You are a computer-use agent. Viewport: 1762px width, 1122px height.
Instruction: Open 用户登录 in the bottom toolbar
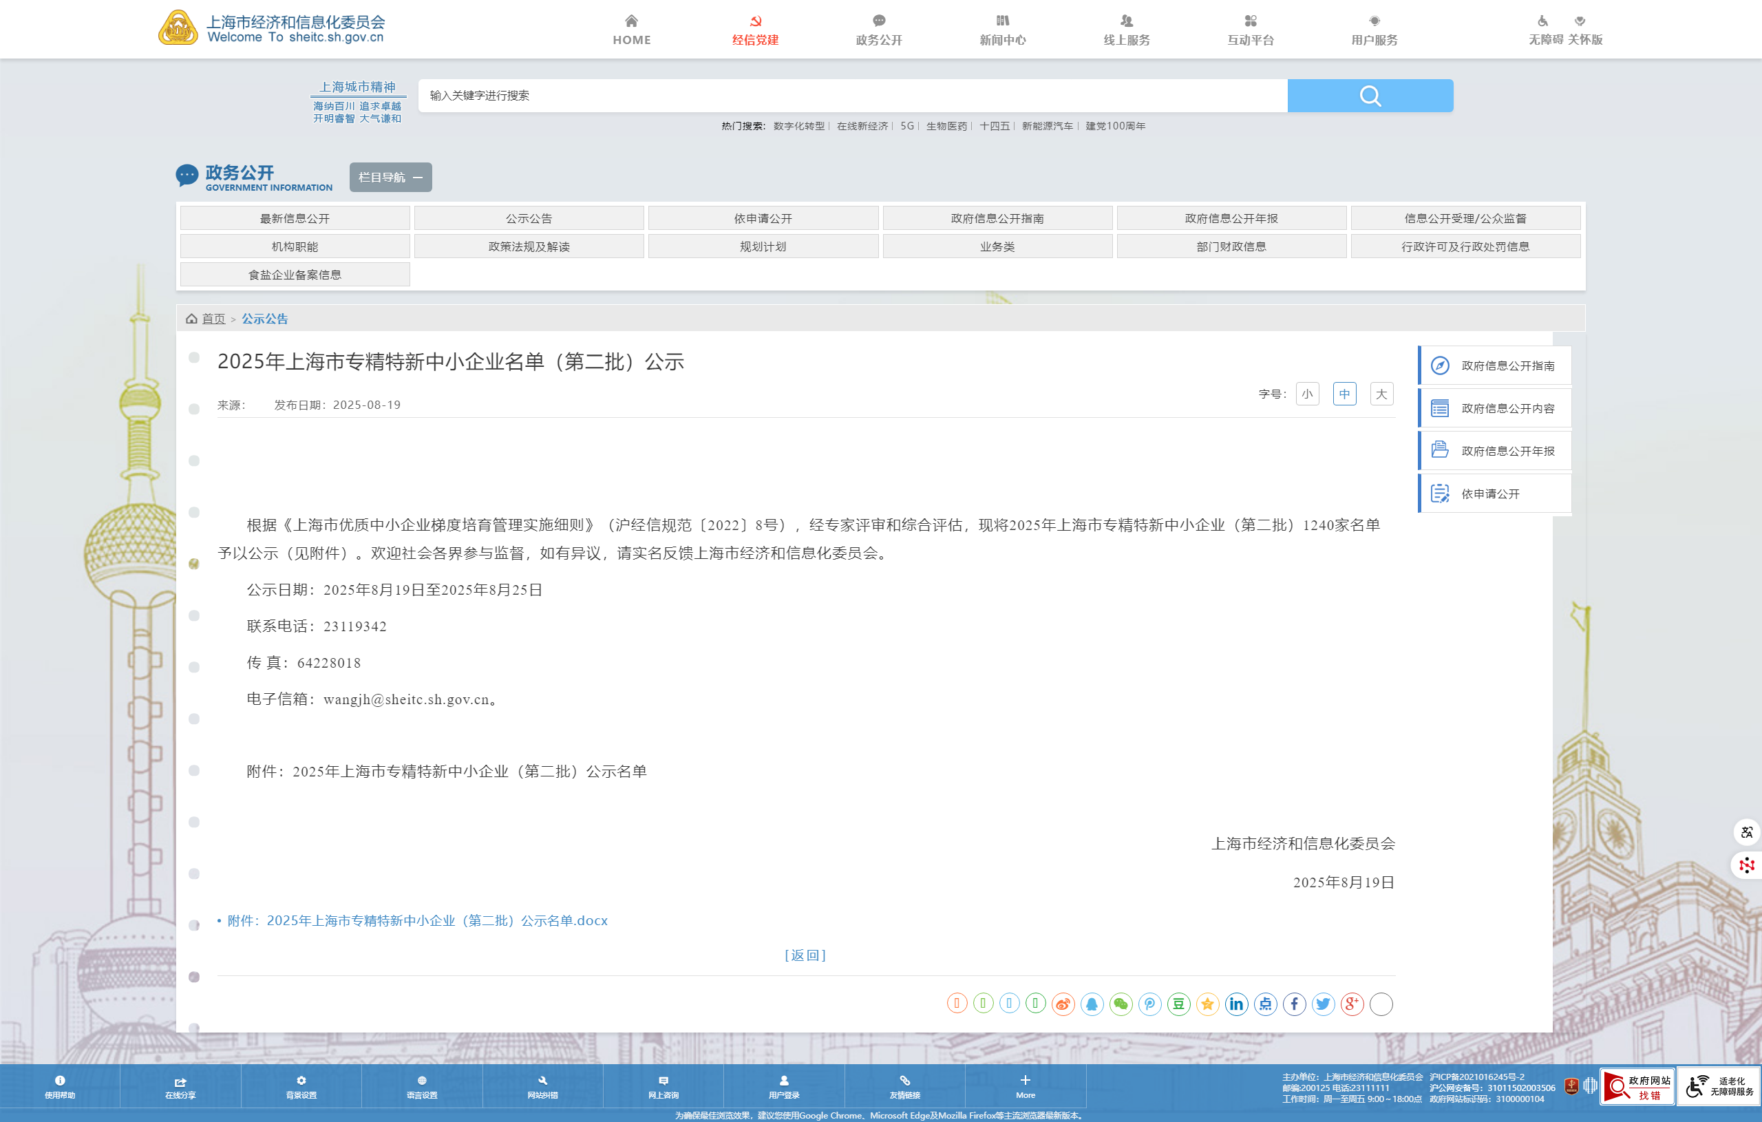(x=785, y=1087)
